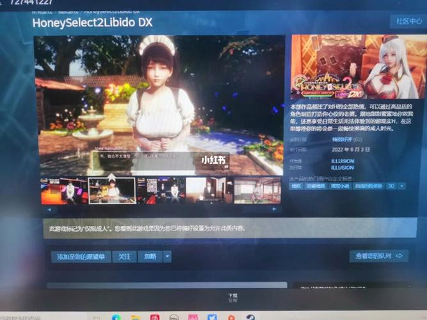Click the arrow icon in the queue button

click(x=399, y=256)
